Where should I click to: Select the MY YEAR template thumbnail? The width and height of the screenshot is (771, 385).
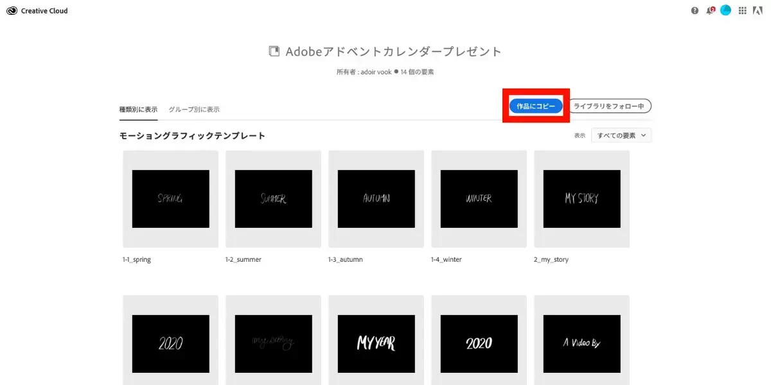376,343
